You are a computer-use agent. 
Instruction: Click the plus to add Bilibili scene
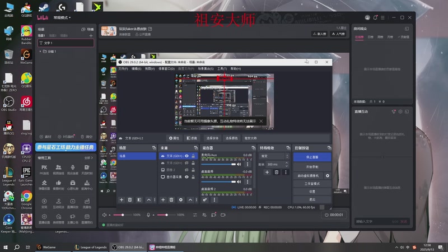(91, 36)
